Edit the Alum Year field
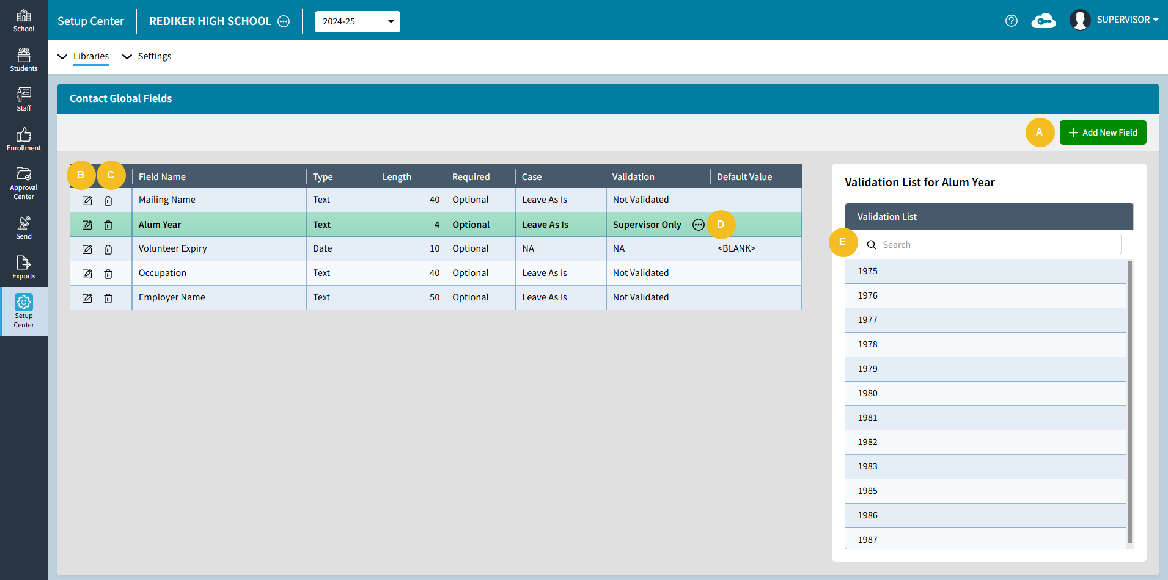 pyautogui.click(x=87, y=225)
